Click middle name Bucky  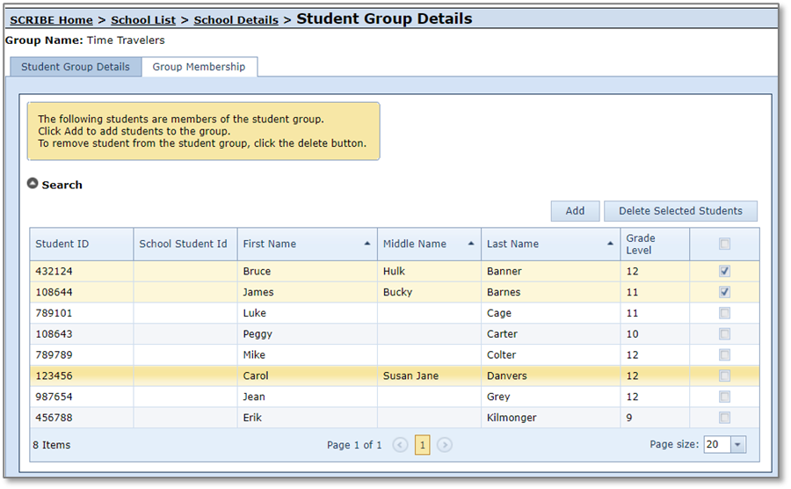click(x=397, y=292)
